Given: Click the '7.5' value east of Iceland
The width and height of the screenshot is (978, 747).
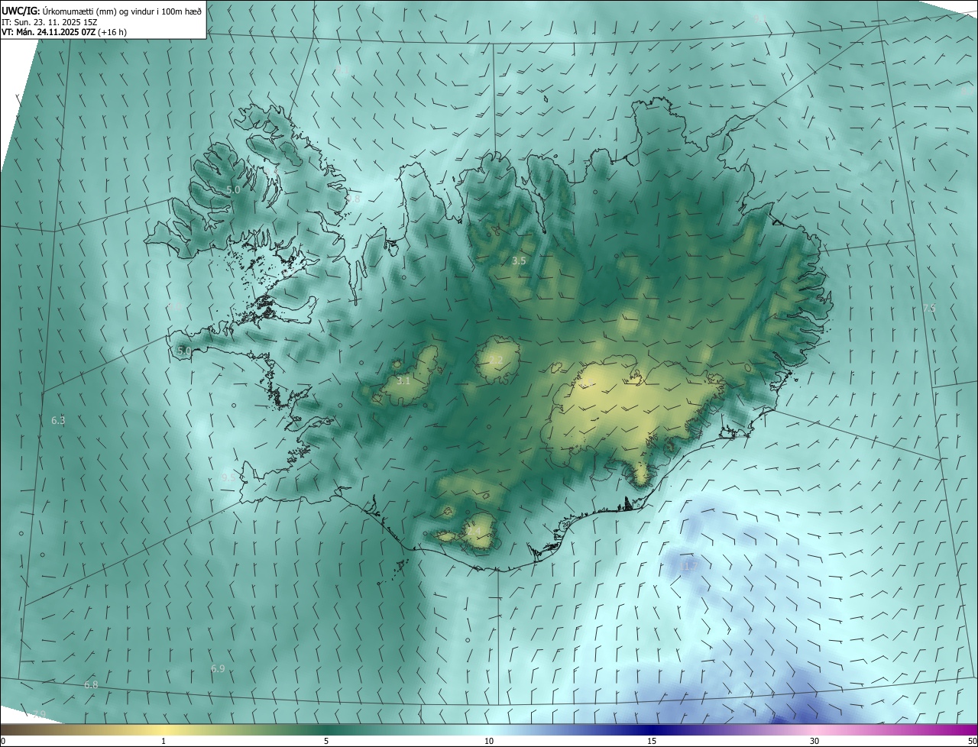Looking at the screenshot, I should 929,308.
